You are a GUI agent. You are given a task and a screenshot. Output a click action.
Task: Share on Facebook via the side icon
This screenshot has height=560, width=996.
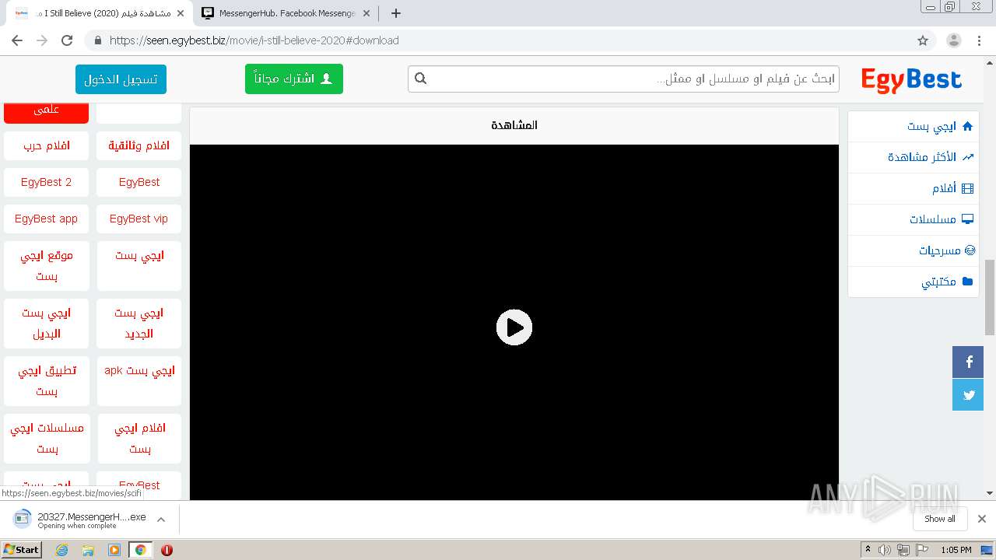coord(968,362)
